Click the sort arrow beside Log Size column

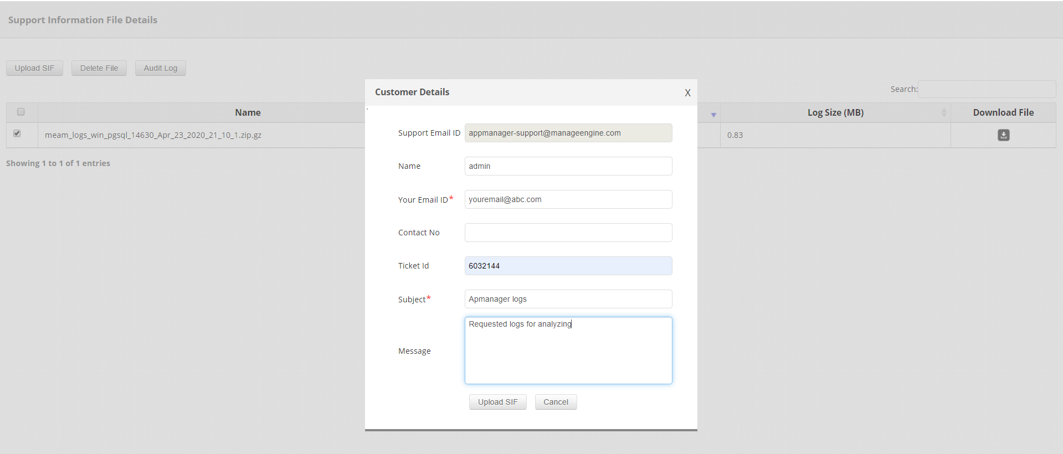[944, 113]
